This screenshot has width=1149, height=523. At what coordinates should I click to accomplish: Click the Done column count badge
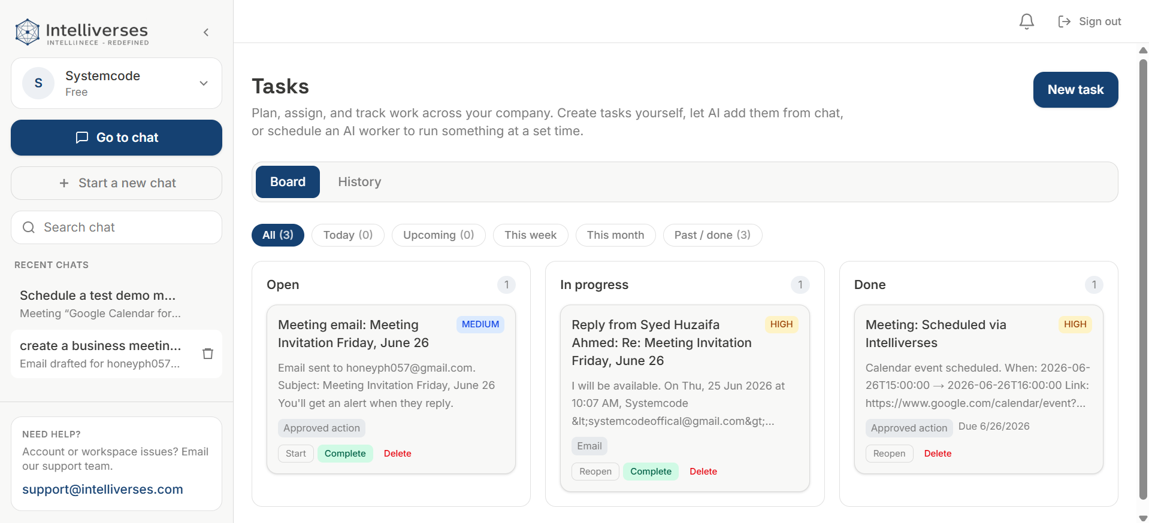(x=1094, y=285)
